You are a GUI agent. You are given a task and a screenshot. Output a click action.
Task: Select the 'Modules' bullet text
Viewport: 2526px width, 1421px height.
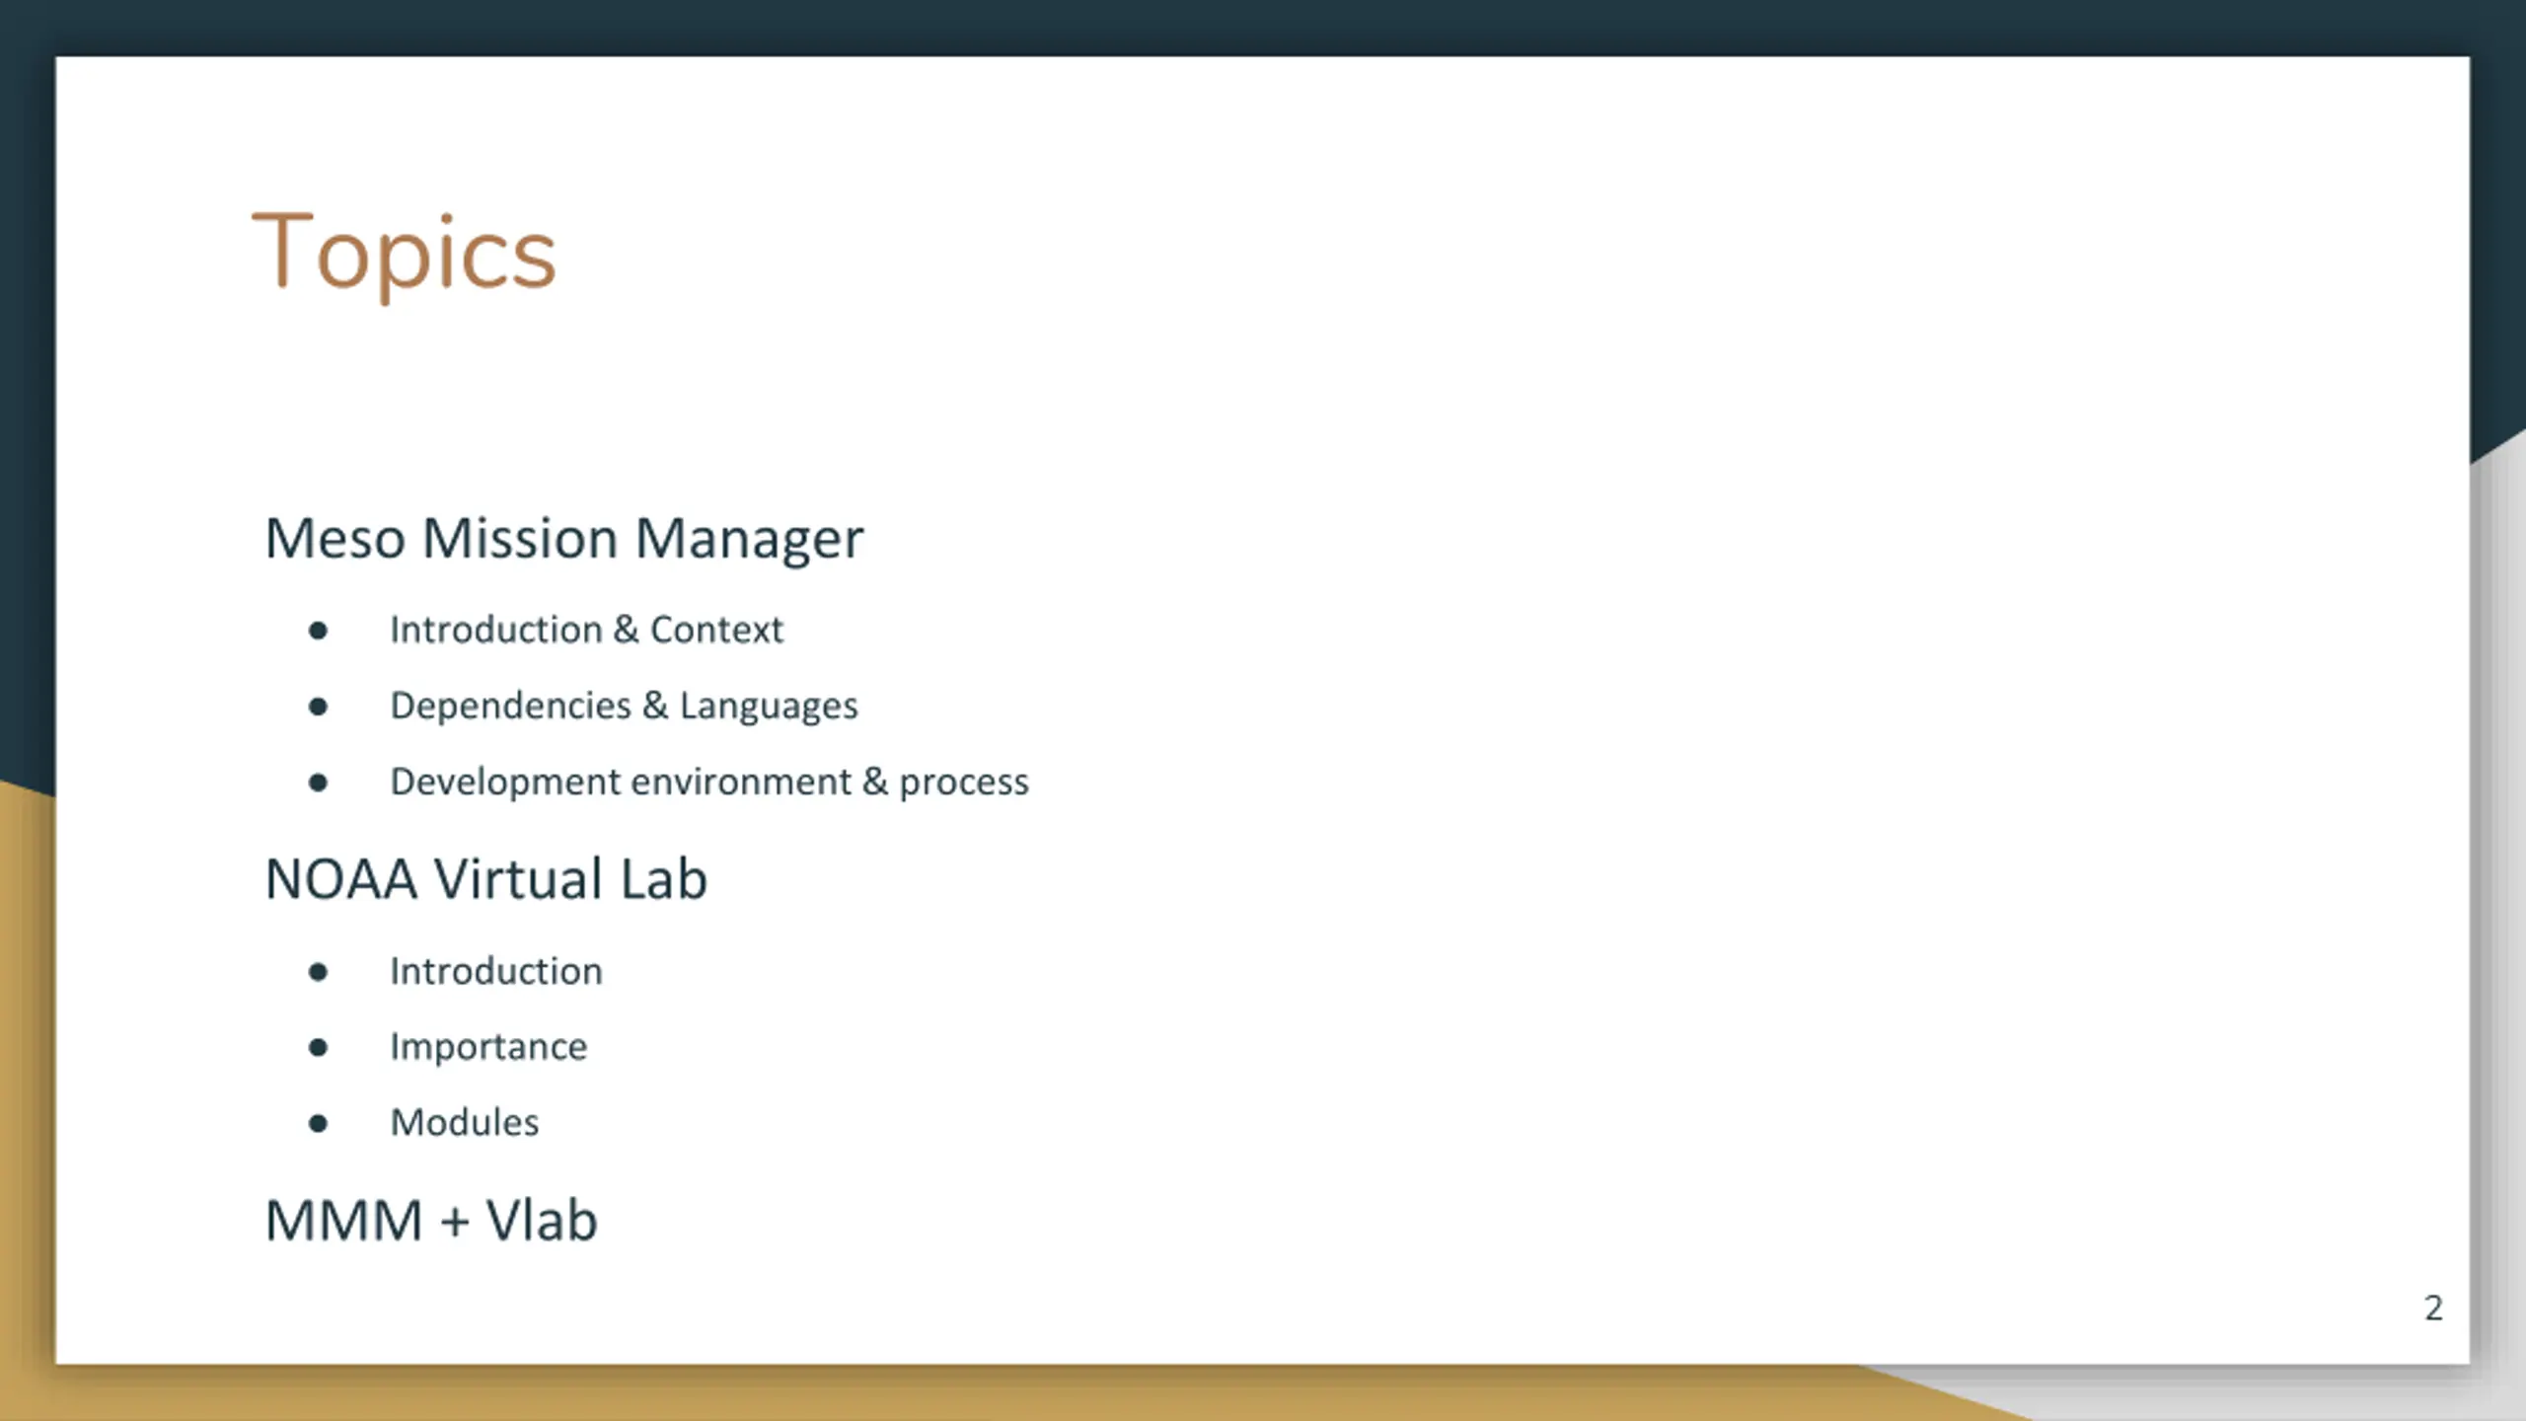coord(465,1122)
